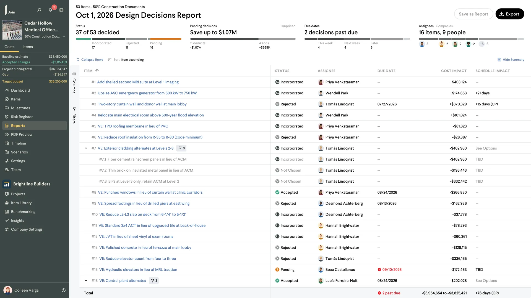531x298 pixels.
Task: Open the search magnifier icon
Action: click(x=39, y=10)
